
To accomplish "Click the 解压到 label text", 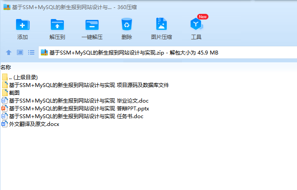I will pos(57,37).
